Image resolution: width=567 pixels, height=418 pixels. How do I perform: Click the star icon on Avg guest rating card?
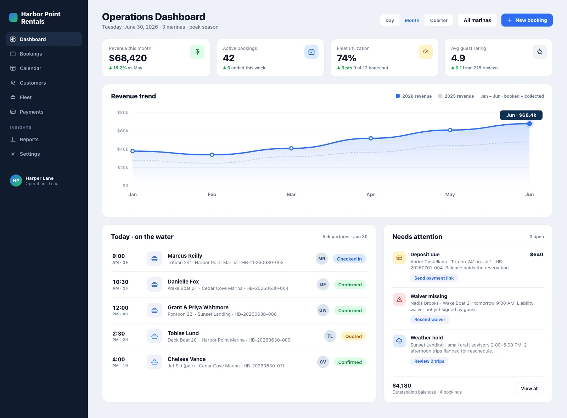540,52
